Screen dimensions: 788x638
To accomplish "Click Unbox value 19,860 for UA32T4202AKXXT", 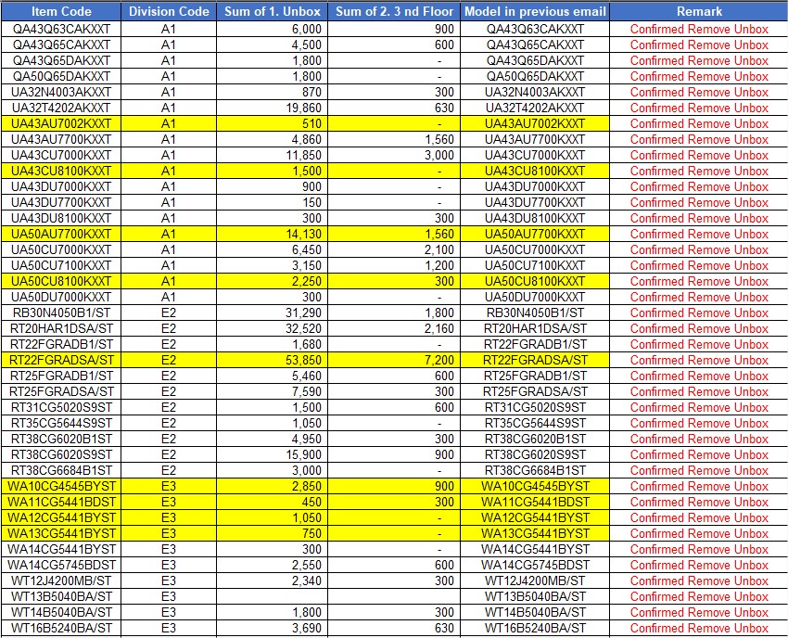I will point(272,108).
